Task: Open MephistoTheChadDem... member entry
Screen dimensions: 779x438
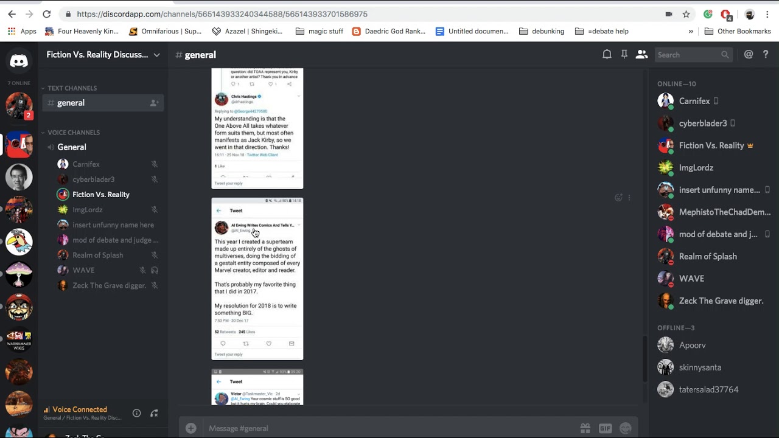Action: click(714, 212)
